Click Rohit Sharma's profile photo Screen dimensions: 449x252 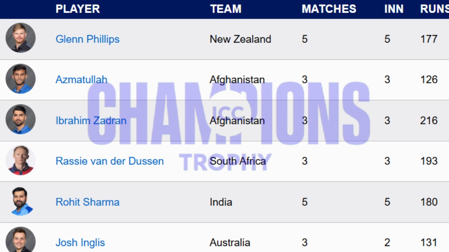21,202
